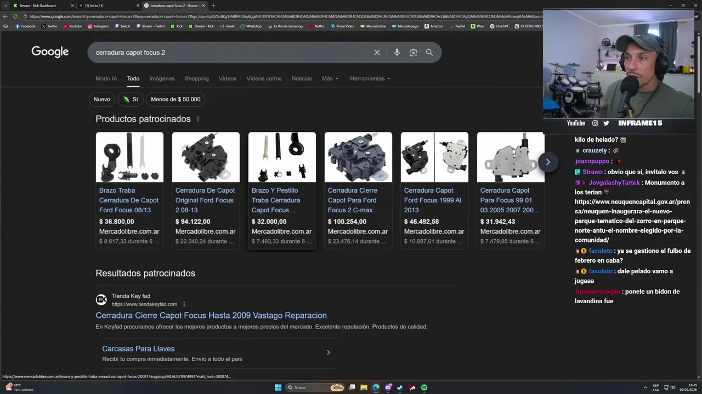
Task: Click product image of Brazo Y Pestillo Traba
Action: tap(282, 157)
